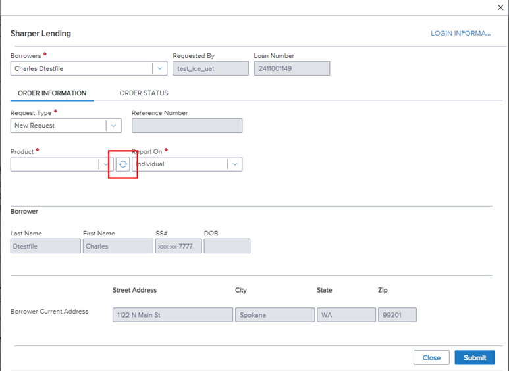Click the Street Address field
The image size is (509, 371).
click(x=173, y=315)
